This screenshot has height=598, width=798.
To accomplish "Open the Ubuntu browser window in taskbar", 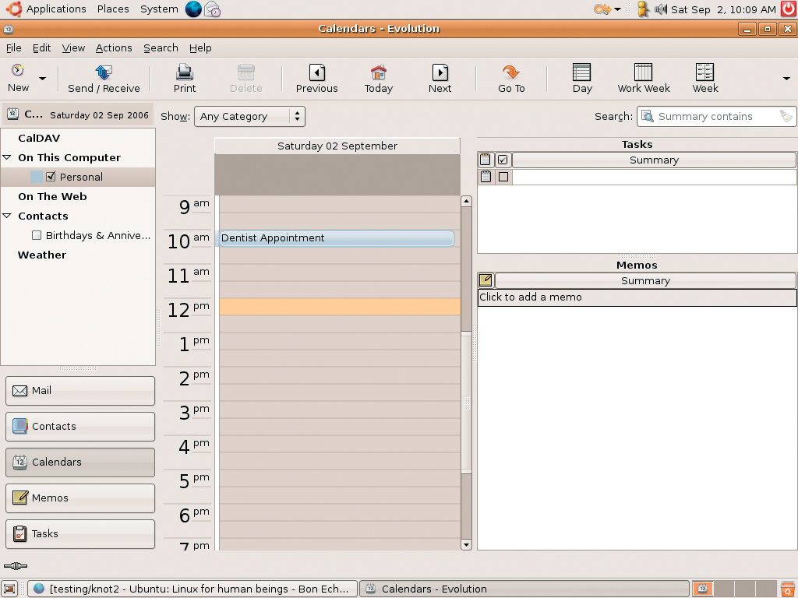I will pyautogui.click(x=192, y=589).
